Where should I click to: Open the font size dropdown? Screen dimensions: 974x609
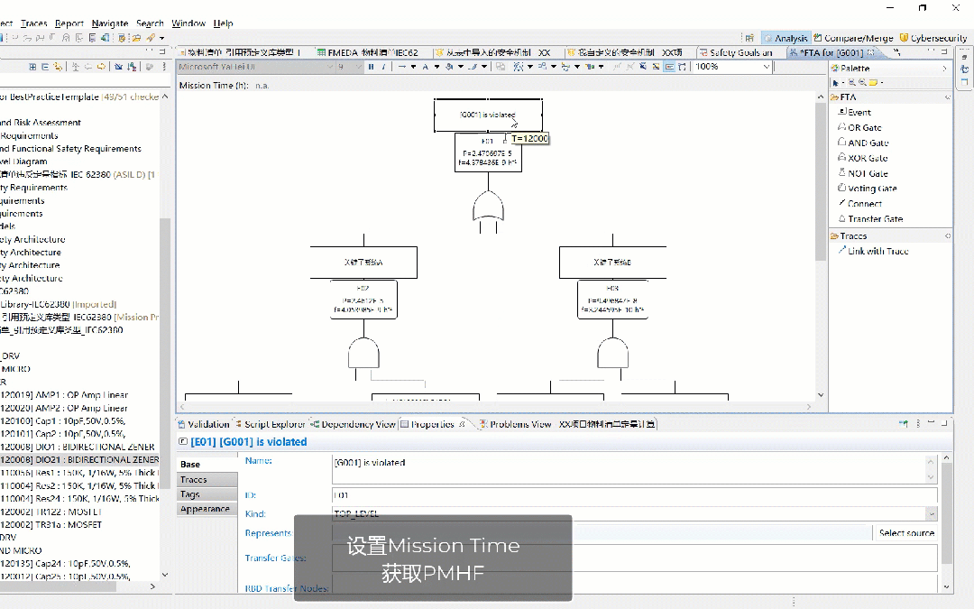[359, 67]
